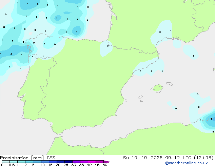This screenshot has width=215, height=166.
Task: Click the 'Precipitation [mm]' title text
Action: tap(22, 158)
